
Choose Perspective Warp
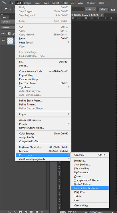[x=43, y=79]
